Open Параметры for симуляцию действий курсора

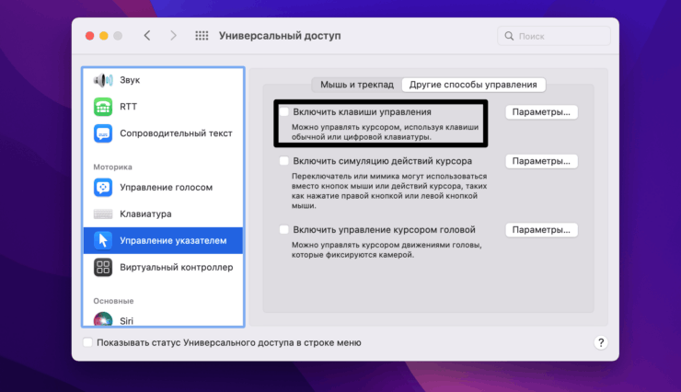(541, 161)
